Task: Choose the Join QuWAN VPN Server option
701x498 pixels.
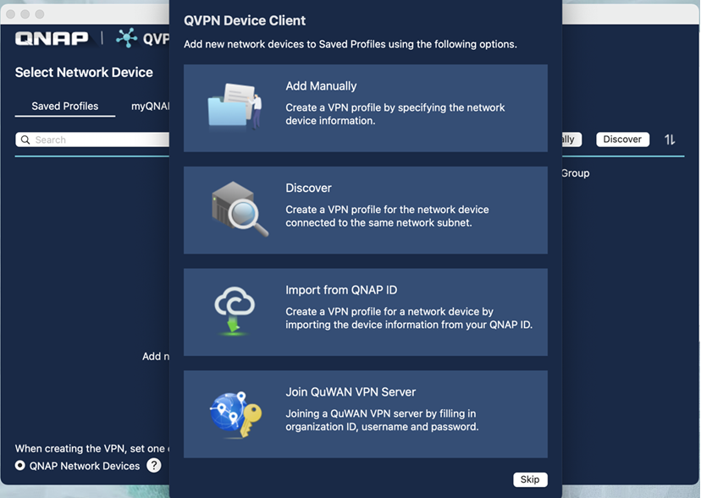Action: click(x=365, y=414)
